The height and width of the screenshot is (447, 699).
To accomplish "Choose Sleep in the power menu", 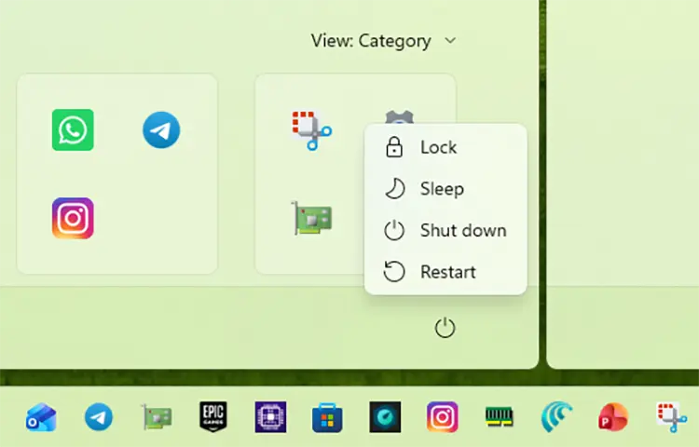I will click(445, 189).
